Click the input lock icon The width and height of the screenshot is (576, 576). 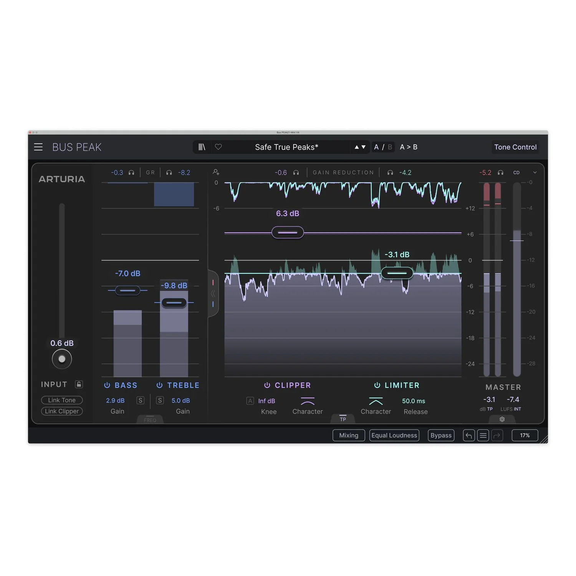pyautogui.click(x=79, y=384)
